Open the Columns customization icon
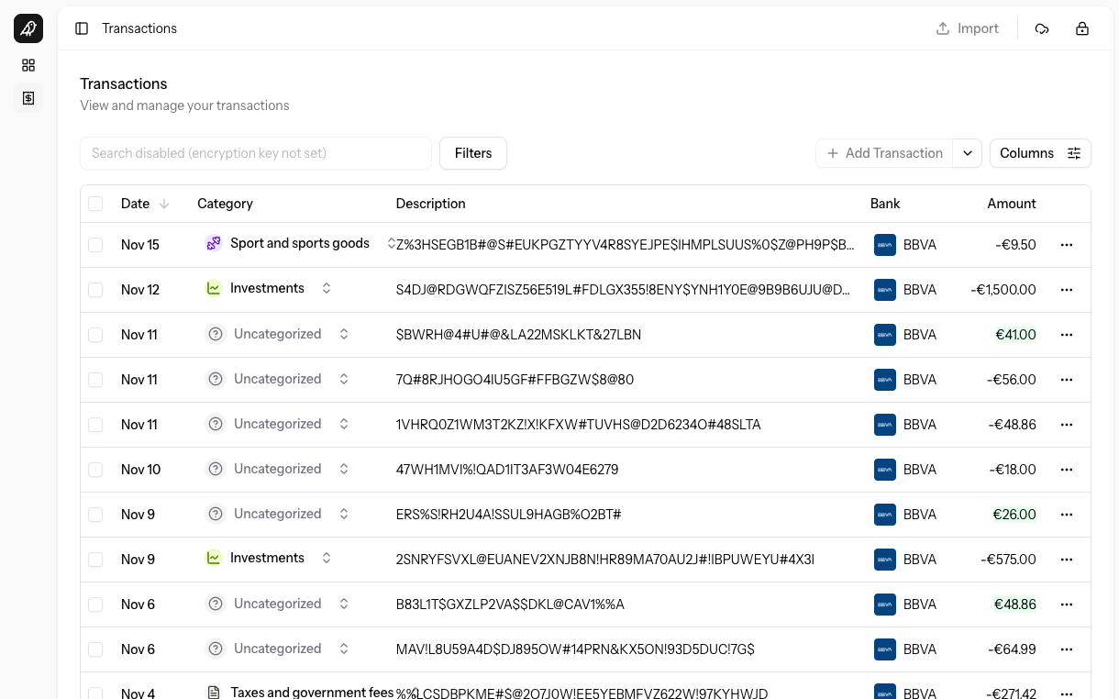1119x699 pixels. 1074,153
